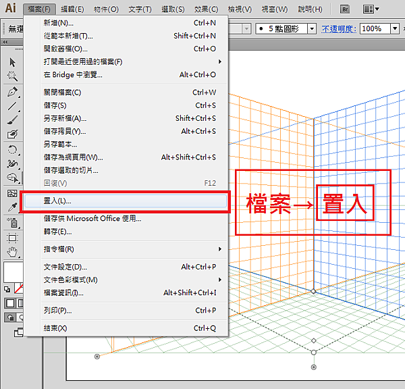
Task: Click the 100% opacity input field
Action: coord(375,28)
